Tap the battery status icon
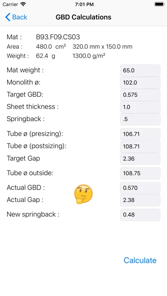 coord(159,4)
